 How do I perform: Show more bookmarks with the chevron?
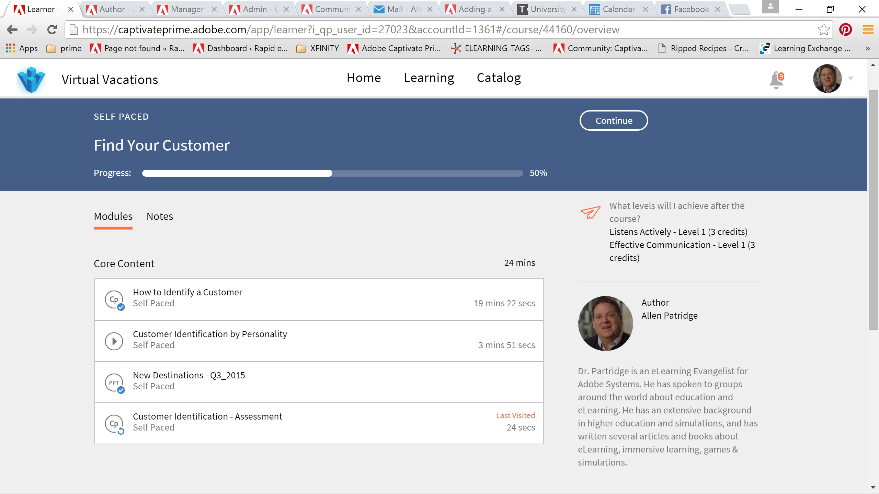click(x=868, y=48)
